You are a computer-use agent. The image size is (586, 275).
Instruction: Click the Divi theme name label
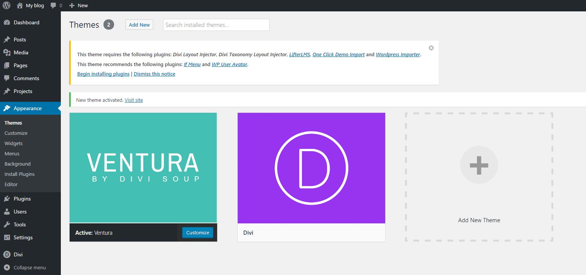coord(248,232)
